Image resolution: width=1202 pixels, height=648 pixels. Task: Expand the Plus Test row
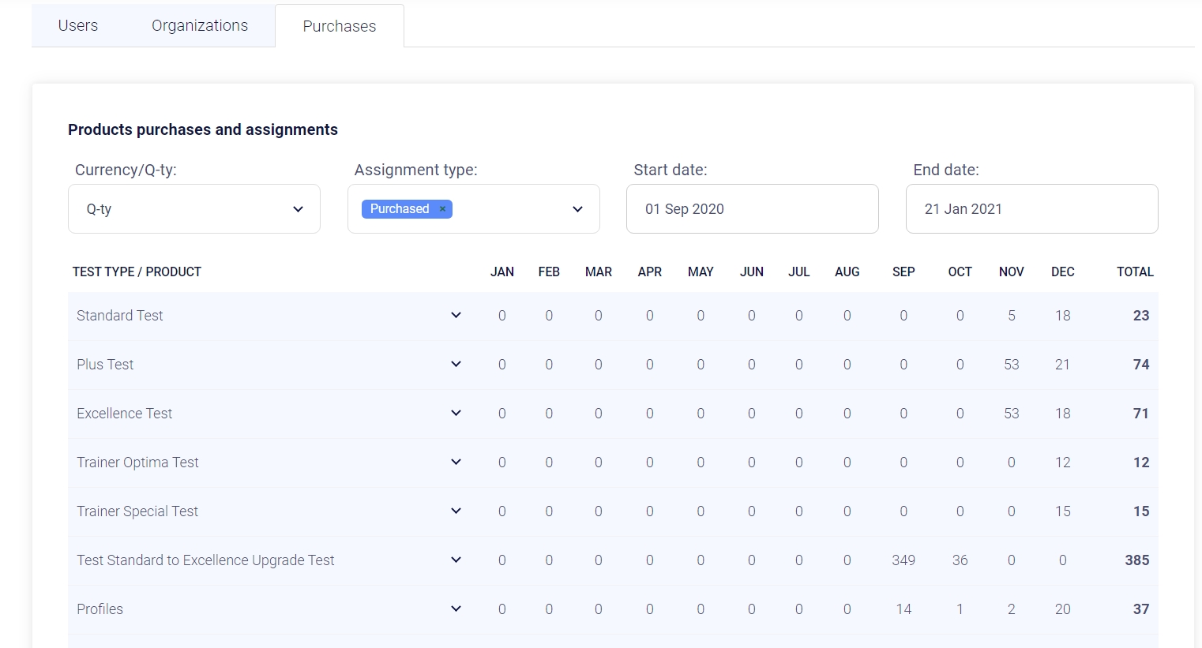pyautogui.click(x=456, y=365)
